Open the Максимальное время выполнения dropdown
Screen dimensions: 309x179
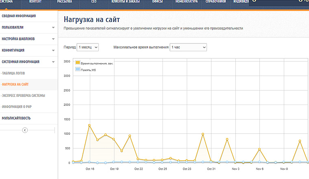click(x=188, y=47)
